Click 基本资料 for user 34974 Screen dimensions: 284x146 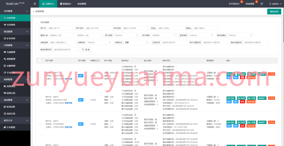231,98
